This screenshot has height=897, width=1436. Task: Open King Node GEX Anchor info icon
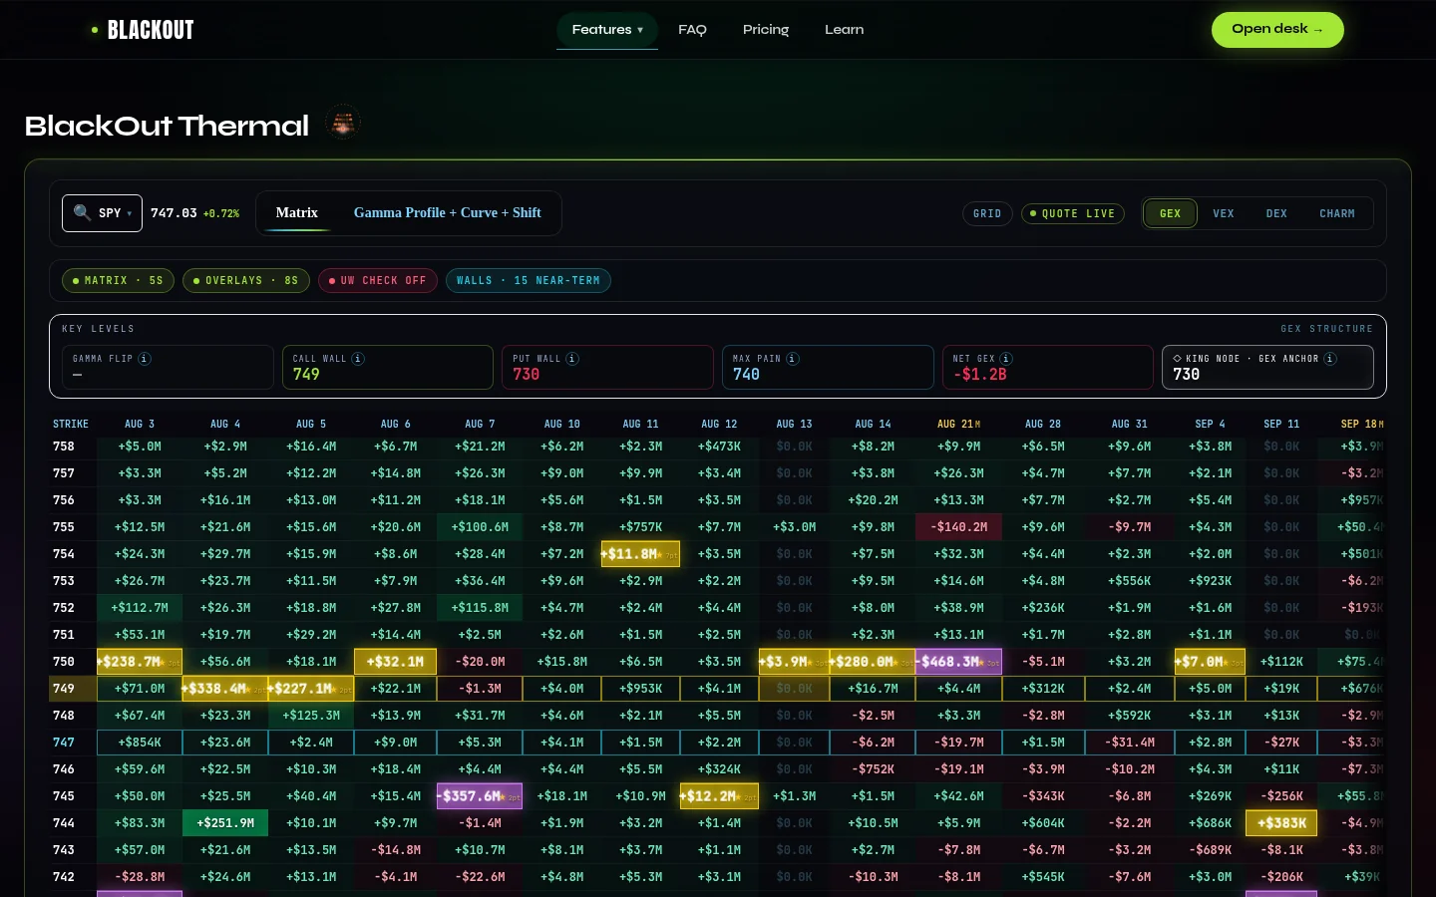1330,359
